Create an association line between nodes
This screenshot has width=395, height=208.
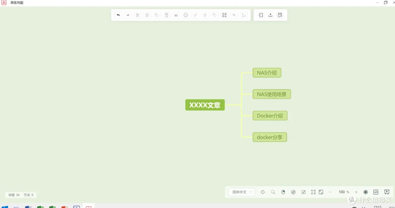click(x=234, y=15)
